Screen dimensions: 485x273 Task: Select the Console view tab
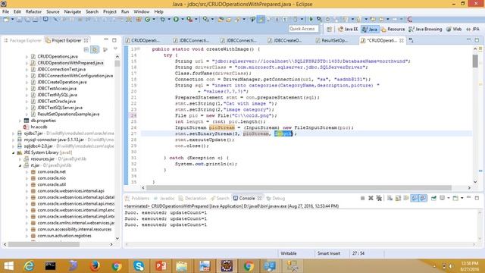(x=247, y=199)
